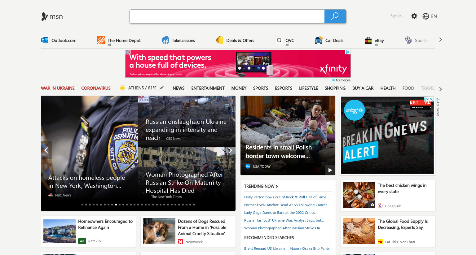The image size is (476, 255).
Task: Click Athens / 61°F weather text
Action: (x=142, y=88)
